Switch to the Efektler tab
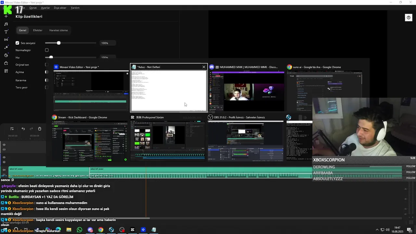Screen dimensions: 416x234 point(38,30)
